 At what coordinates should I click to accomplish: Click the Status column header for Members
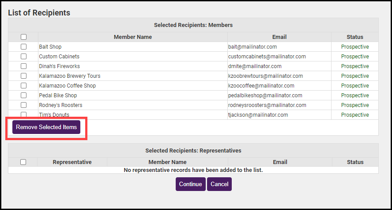tap(355, 37)
